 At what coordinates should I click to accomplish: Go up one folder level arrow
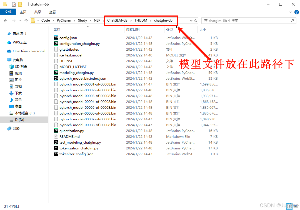(26, 20)
